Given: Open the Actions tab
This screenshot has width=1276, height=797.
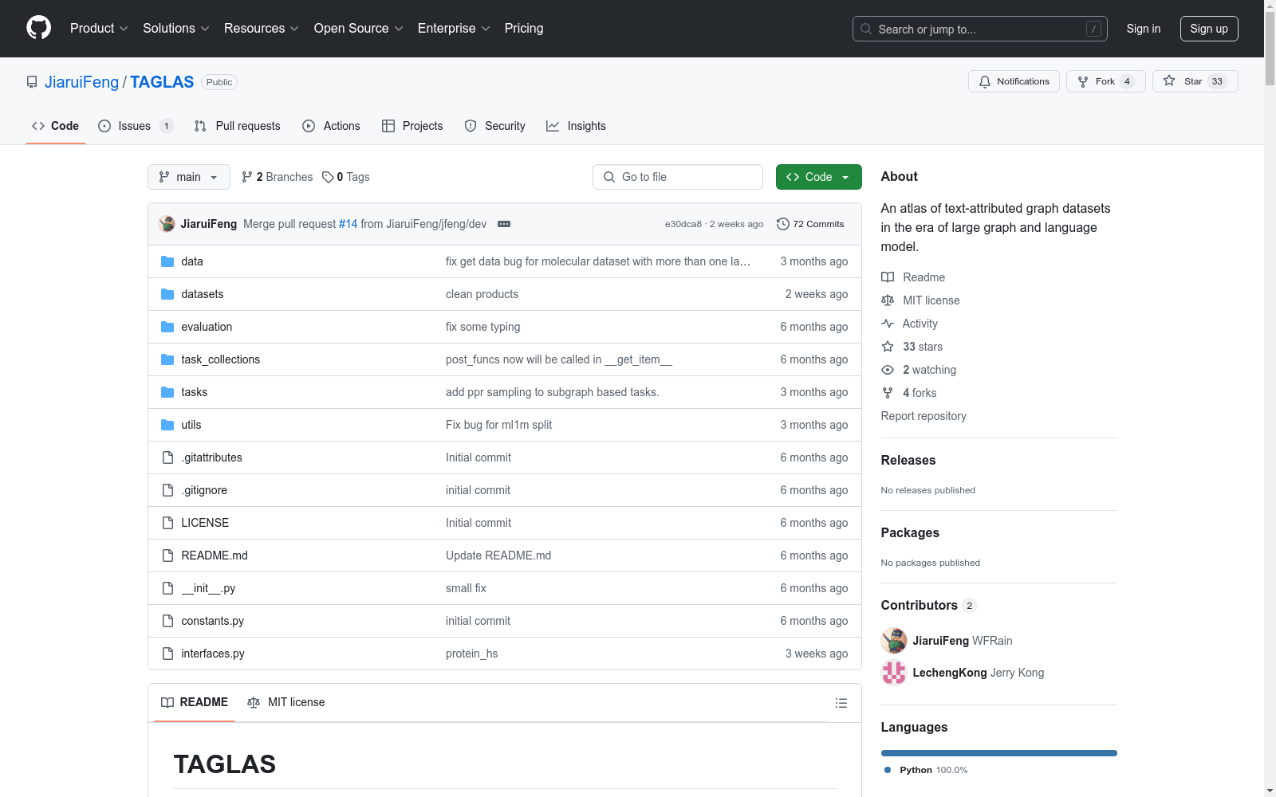Looking at the screenshot, I should pyautogui.click(x=332, y=126).
